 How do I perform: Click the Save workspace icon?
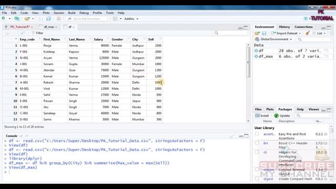pyautogui.click(x=264, y=33)
